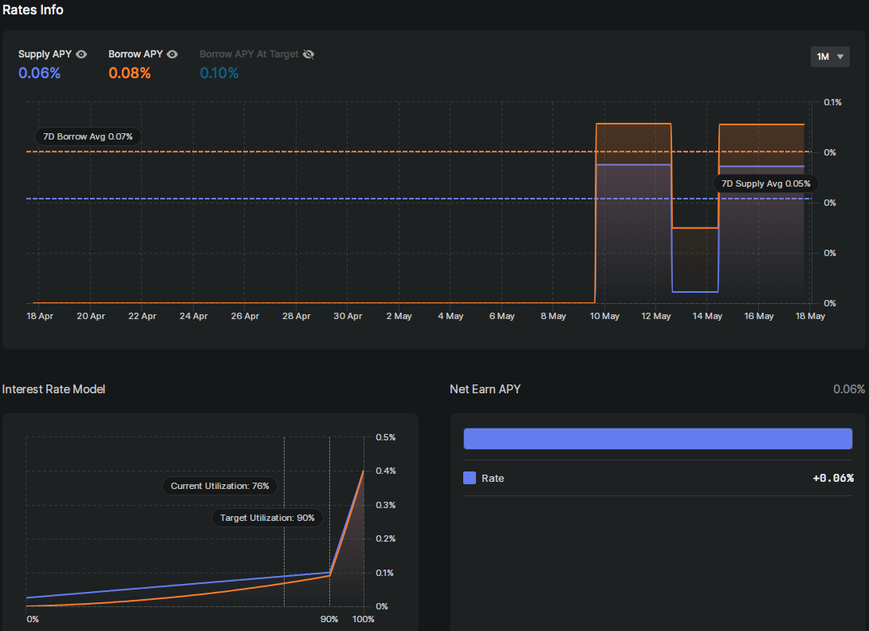Show the hidden Borrow APY At Target series
869x631 pixels.
pos(309,54)
